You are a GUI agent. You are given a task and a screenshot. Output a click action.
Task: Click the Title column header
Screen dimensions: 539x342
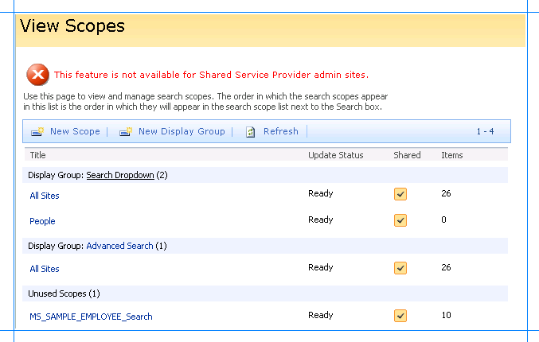pos(37,155)
